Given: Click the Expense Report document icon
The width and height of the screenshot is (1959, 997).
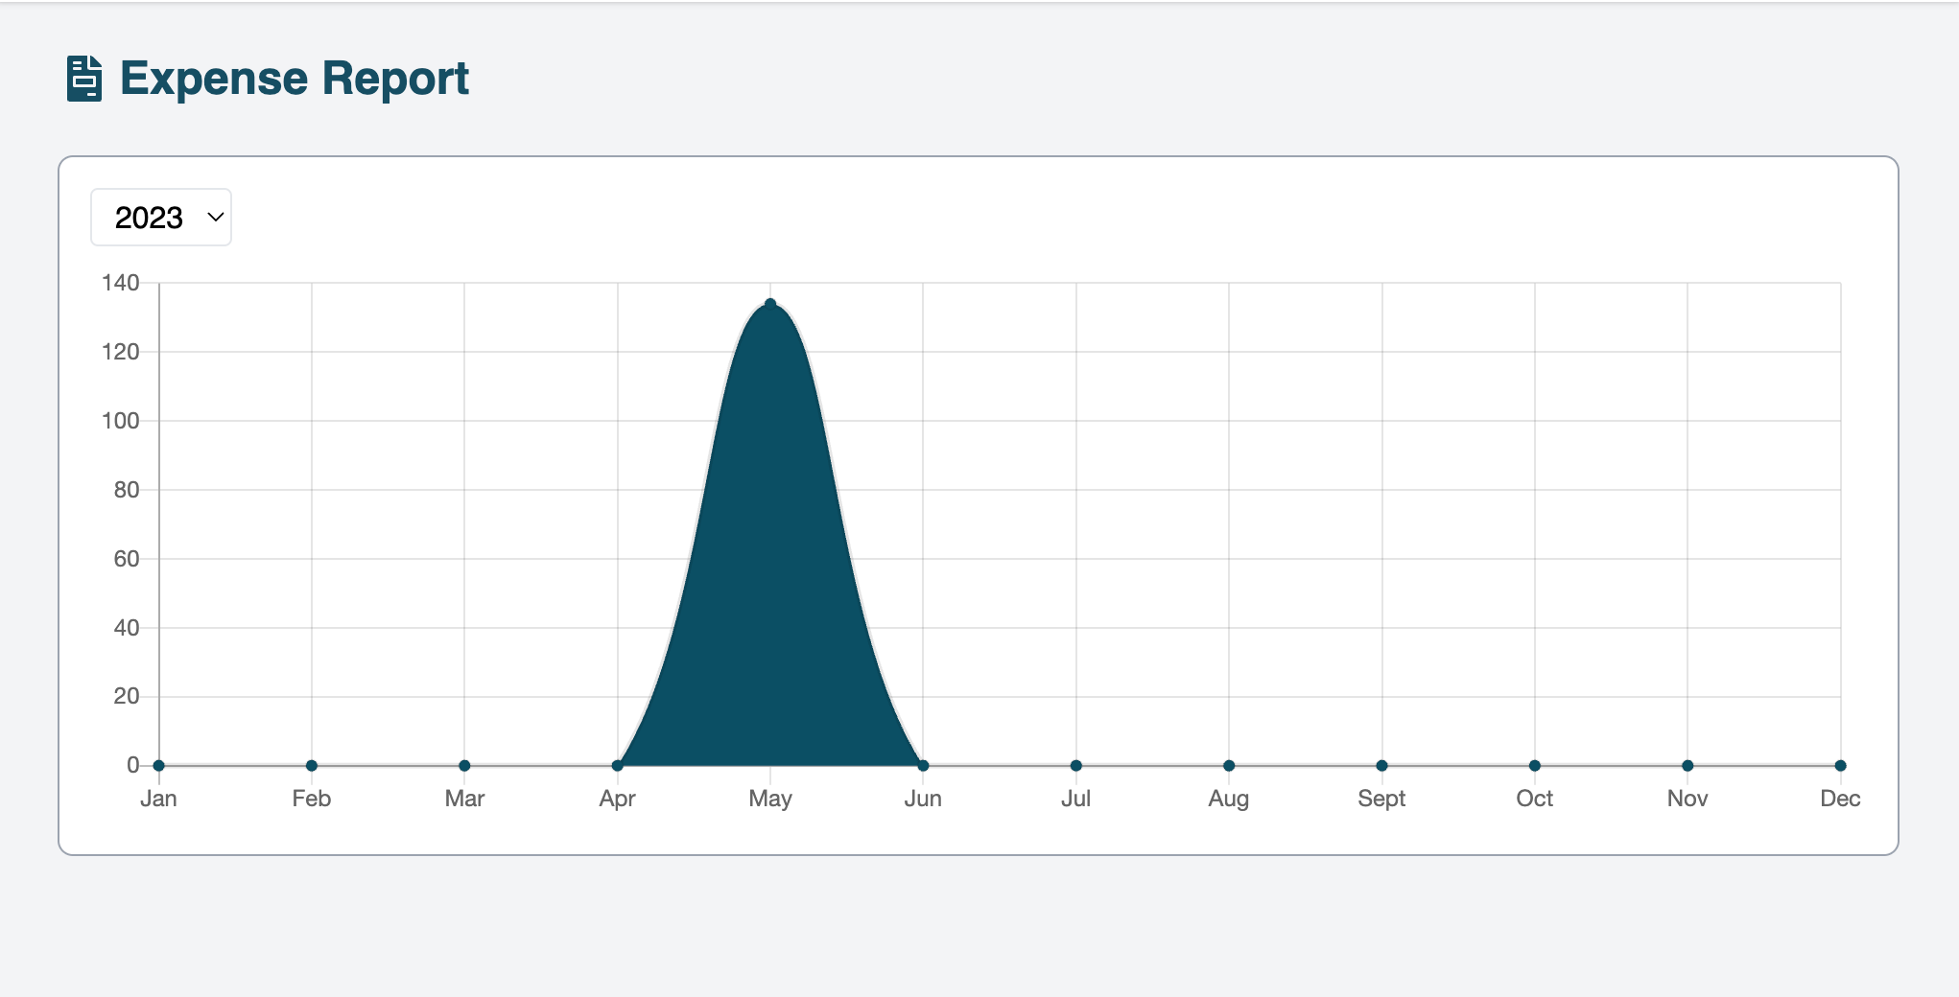Looking at the screenshot, I should point(84,79).
